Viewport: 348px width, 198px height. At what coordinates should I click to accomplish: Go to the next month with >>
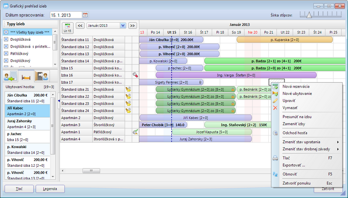[x=133, y=26]
